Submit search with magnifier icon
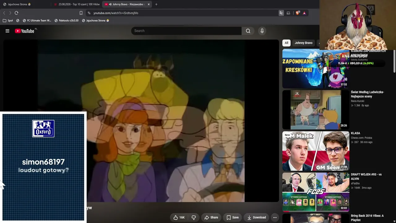The width and height of the screenshot is (396, 223). point(248,31)
